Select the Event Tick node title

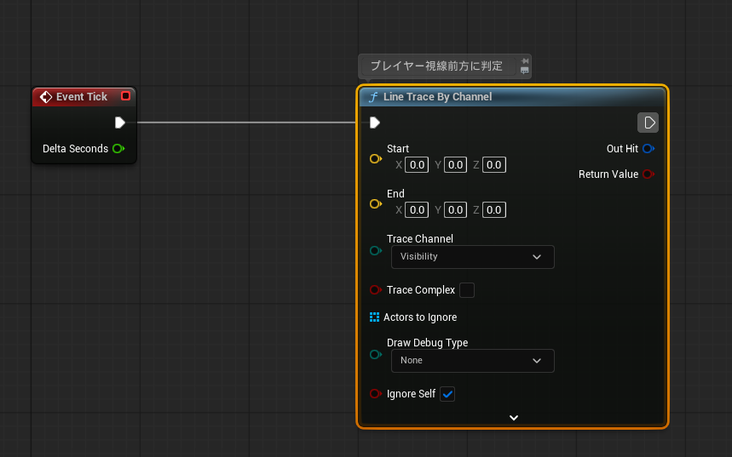82,97
